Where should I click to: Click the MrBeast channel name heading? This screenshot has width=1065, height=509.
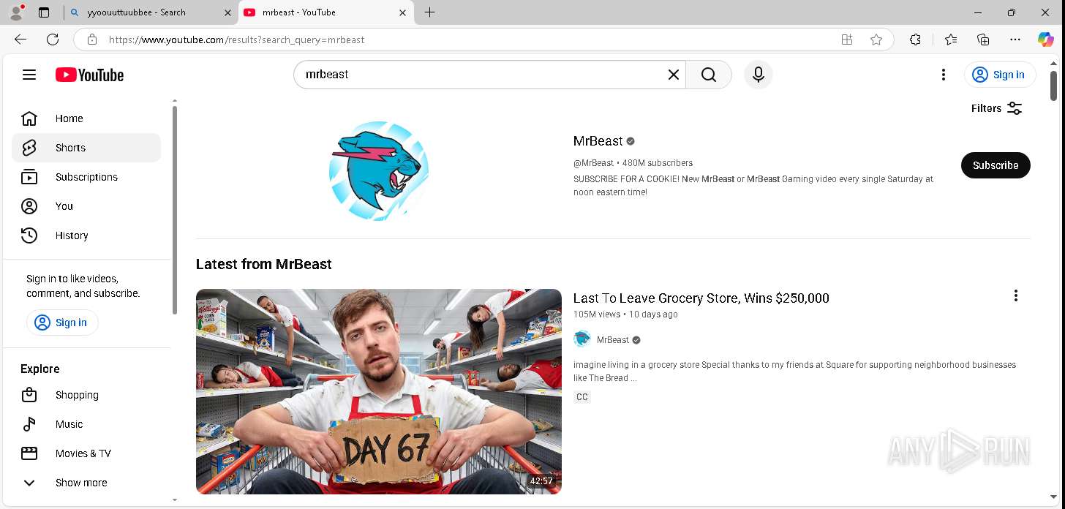pos(598,141)
